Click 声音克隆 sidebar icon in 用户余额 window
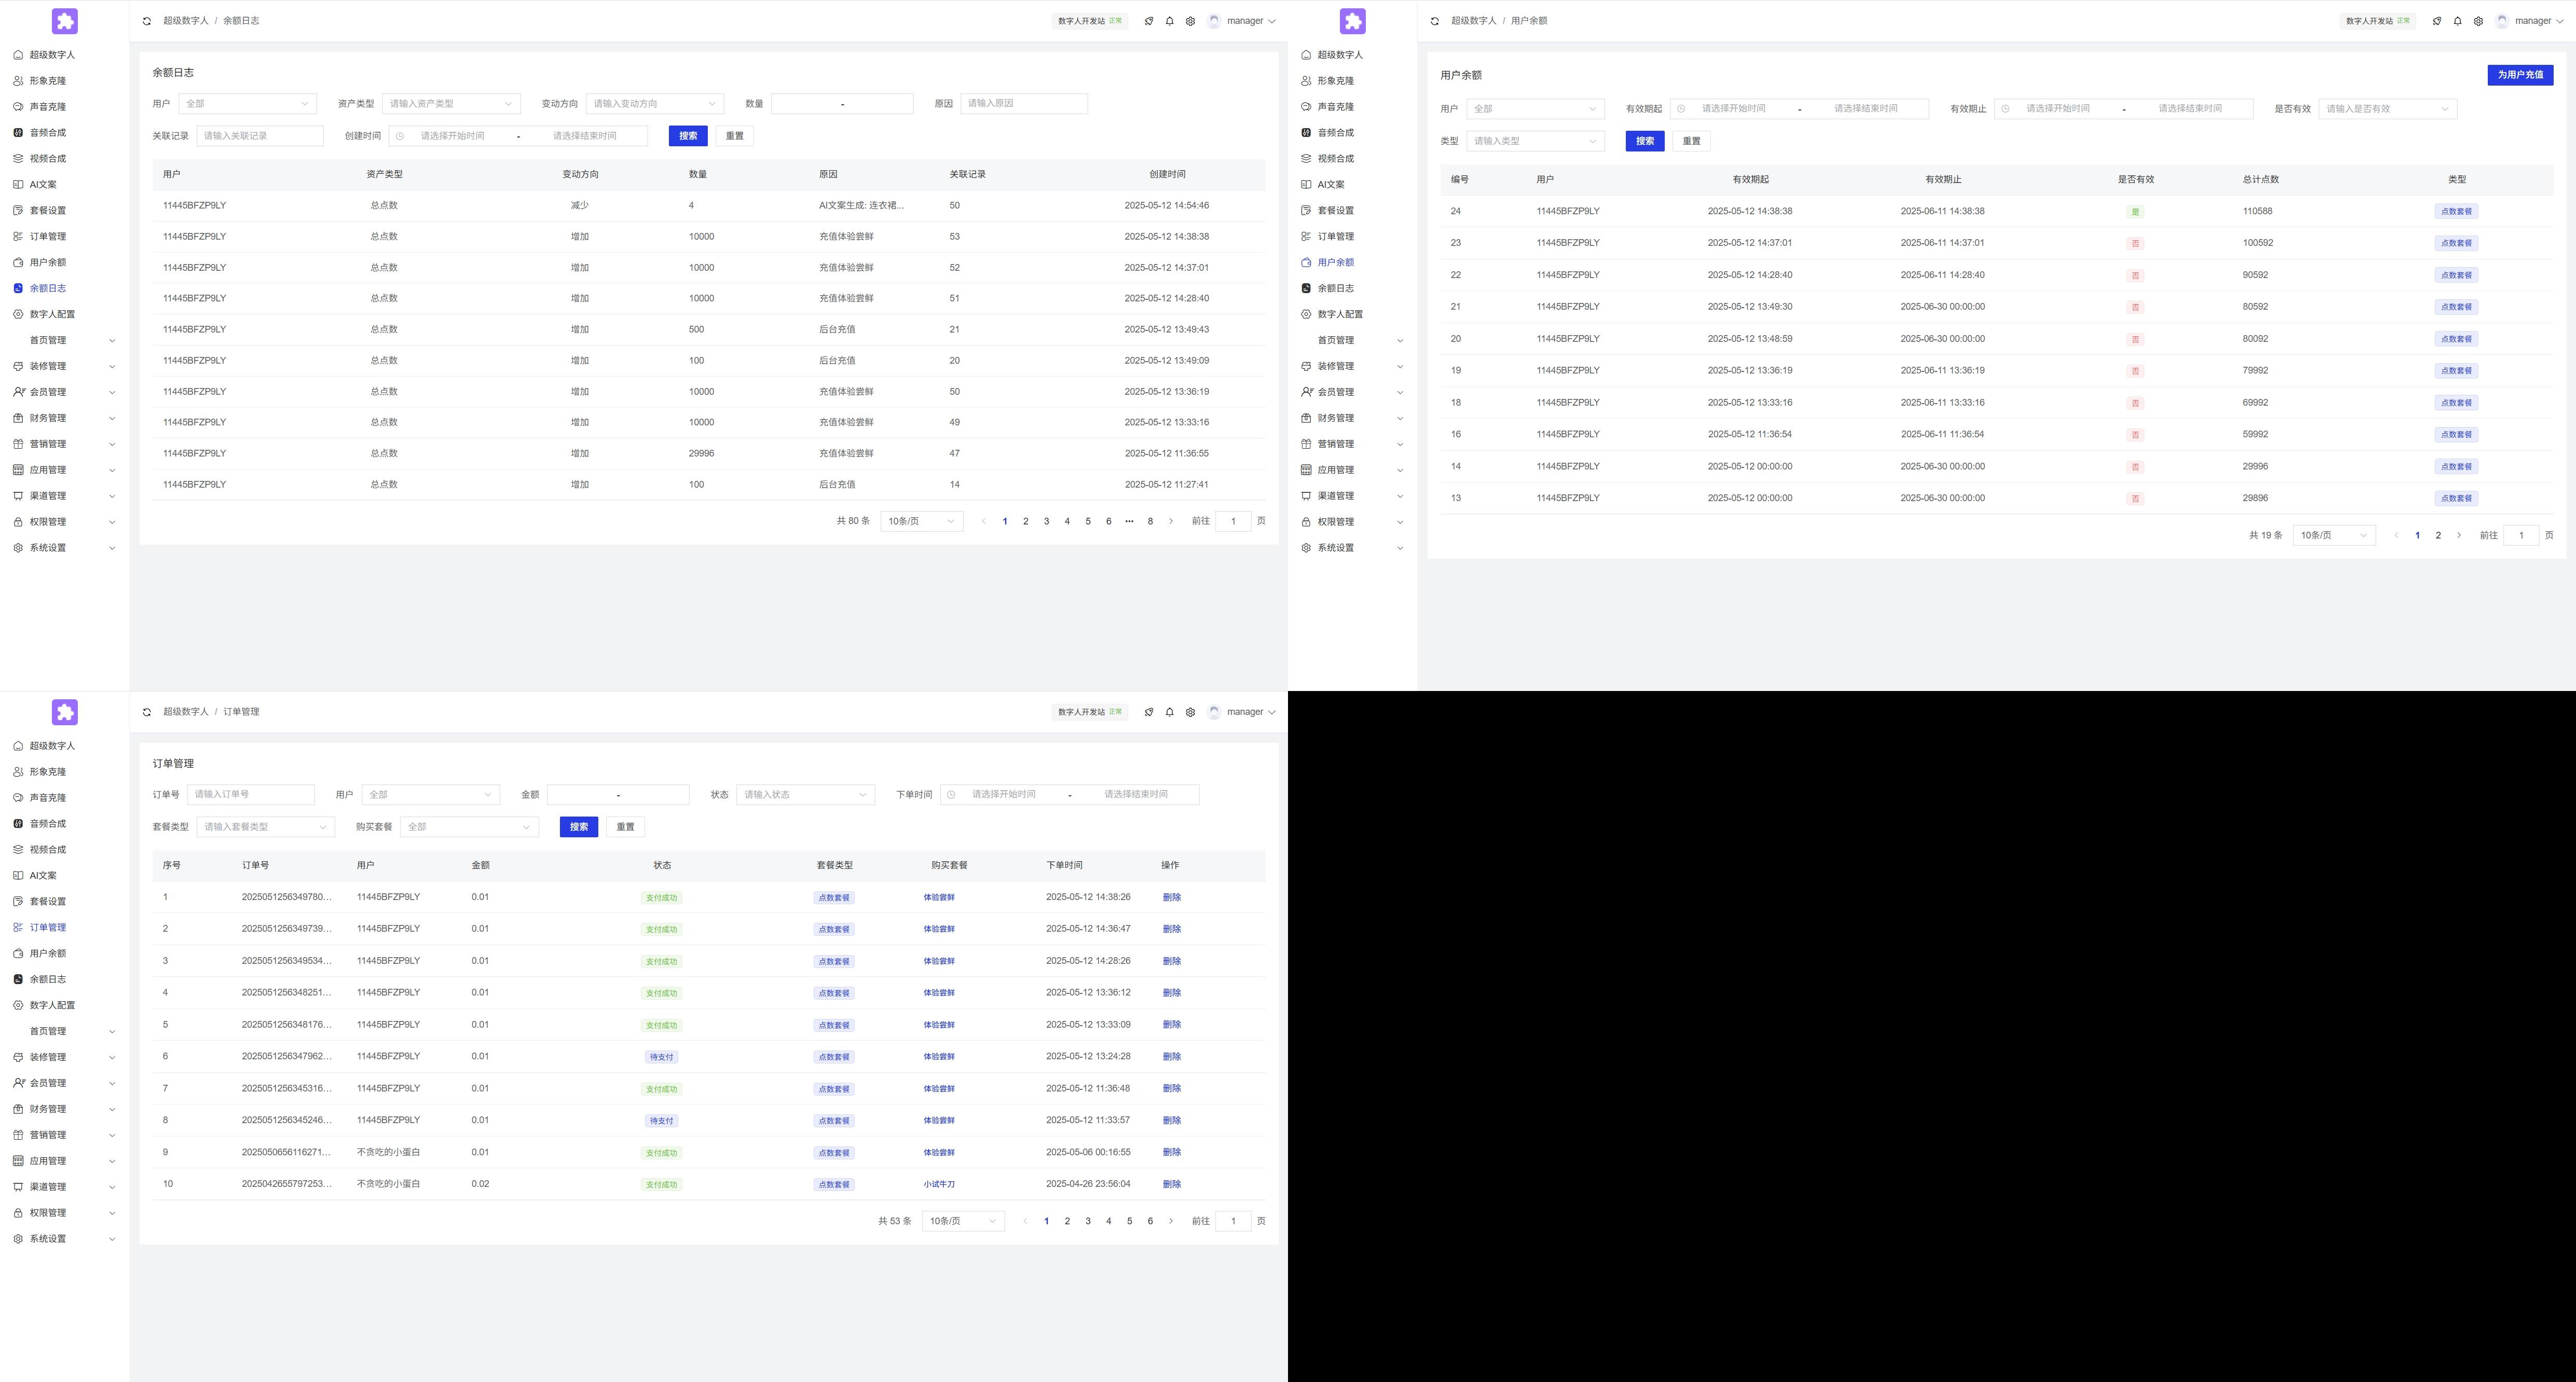The image size is (2576, 1382). coord(1306,107)
